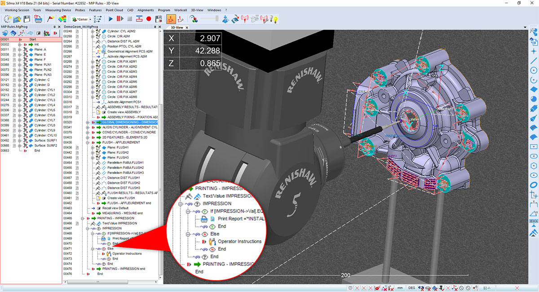539x292 pixels.
Task: Expand the 2D FEATURES - ELEMENTS 2D section
Action: [88, 137]
